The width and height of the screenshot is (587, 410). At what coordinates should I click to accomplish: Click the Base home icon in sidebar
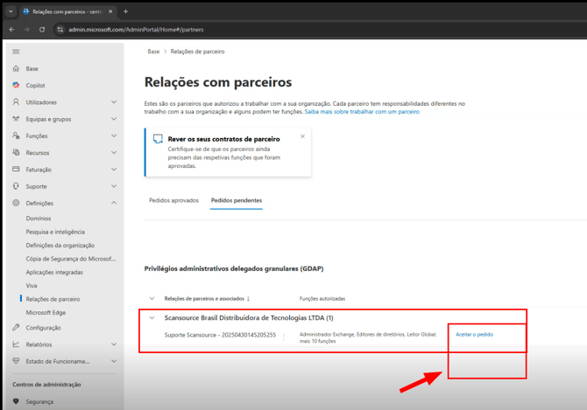16,68
